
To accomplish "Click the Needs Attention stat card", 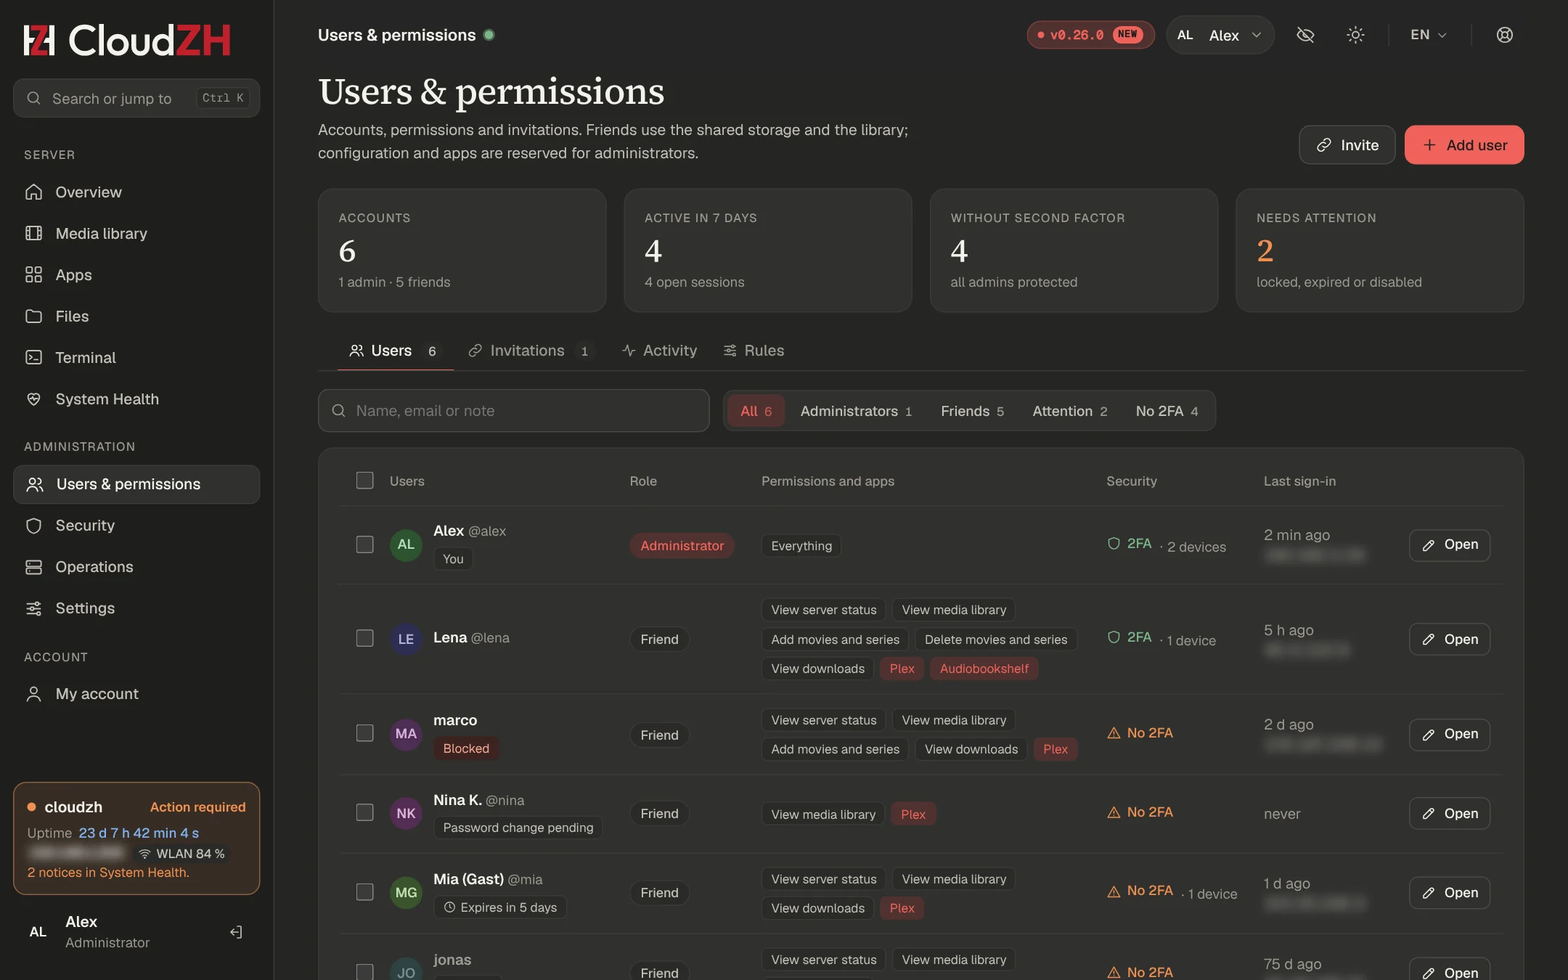I will pos(1380,250).
